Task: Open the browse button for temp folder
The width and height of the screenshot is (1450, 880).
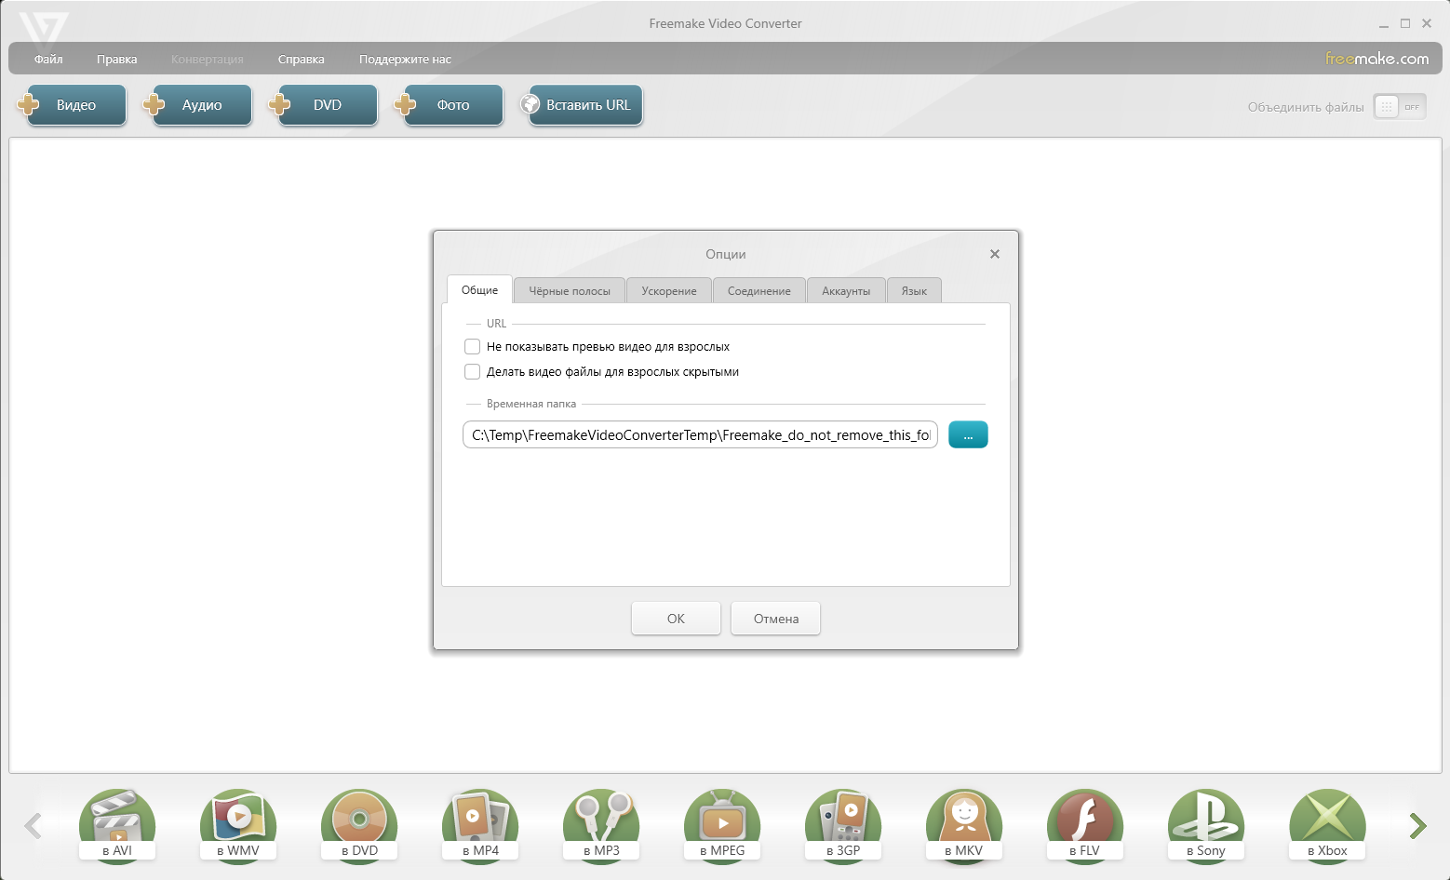Action: pos(968,434)
